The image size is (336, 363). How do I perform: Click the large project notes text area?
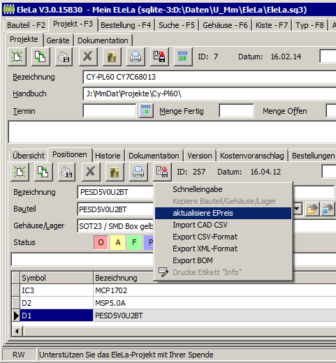173,132
